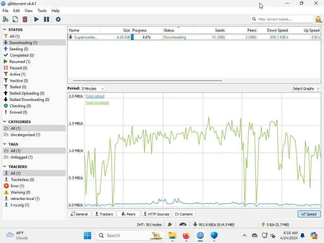Screen dimensions: 324x243
Task: Collapse the CATEGORIES section
Action: point(5,121)
